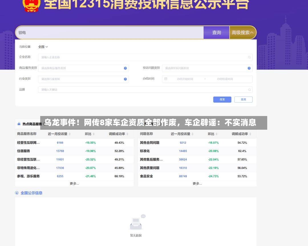
Task: Click the 全国公示信息 section icon
Action: tap(17, 193)
